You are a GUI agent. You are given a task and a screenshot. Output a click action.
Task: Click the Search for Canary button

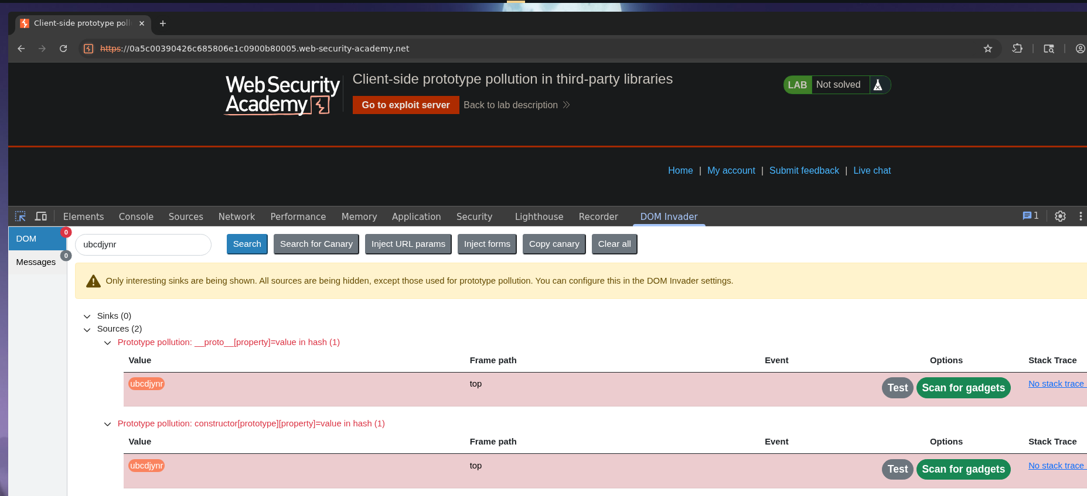[316, 244]
